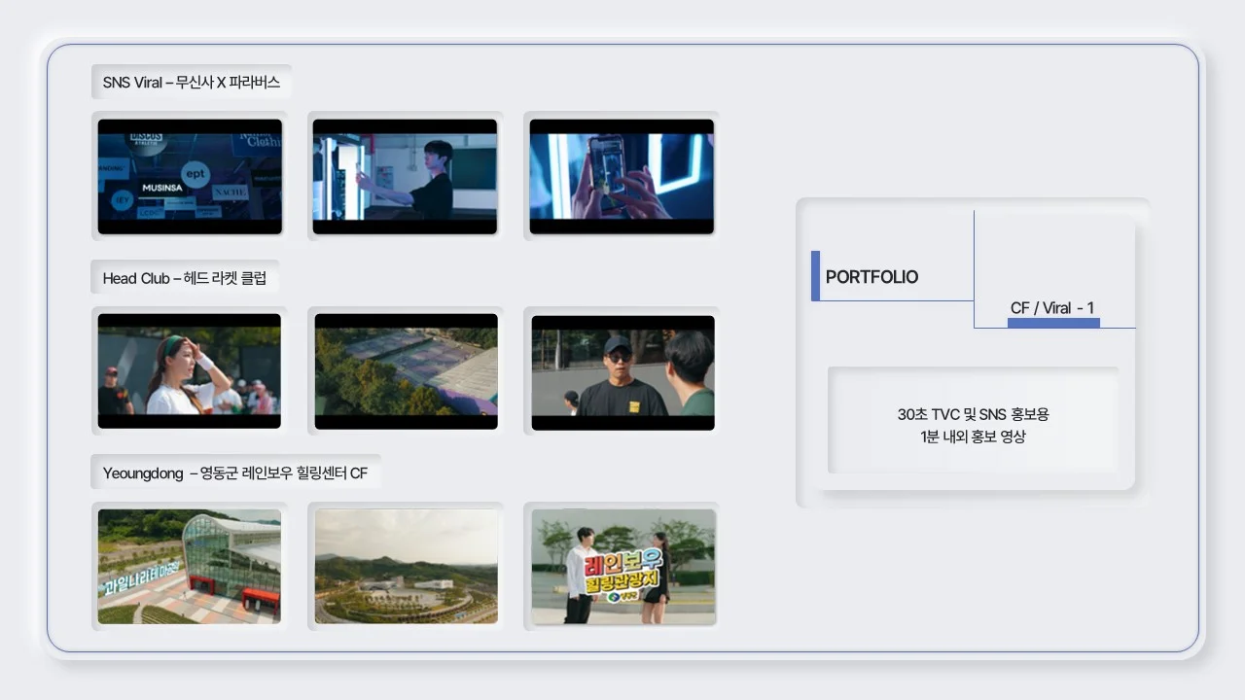Click the Yeoungdong 영동군 레인보우 힐링센터 CF label
This screenshot has height=700, width=1245.
(235, 473)
